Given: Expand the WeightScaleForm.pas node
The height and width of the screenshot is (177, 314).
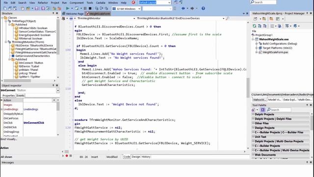Looking at the screenshot, I should click(257, 52).
